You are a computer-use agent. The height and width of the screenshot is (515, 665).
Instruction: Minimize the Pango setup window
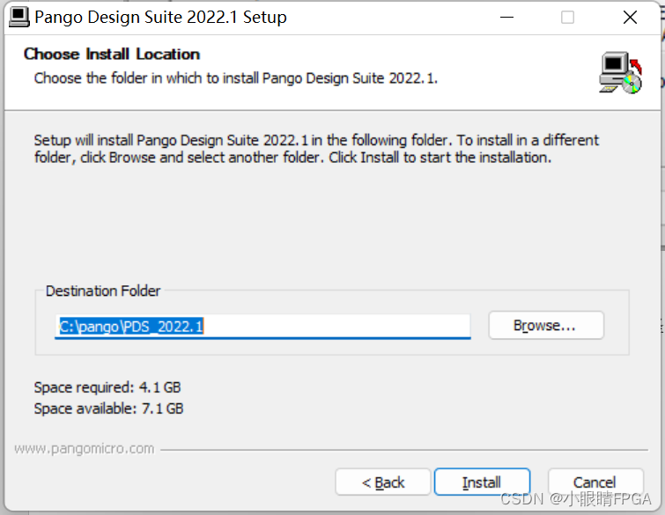(x=506, y=18)
